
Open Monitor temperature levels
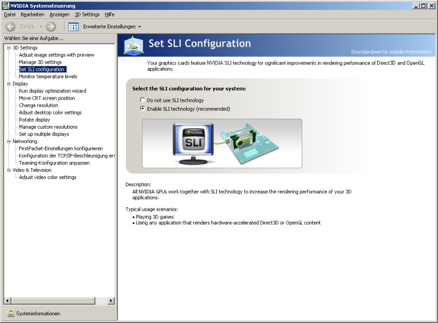pyautogui.click(x=48, y=77)
